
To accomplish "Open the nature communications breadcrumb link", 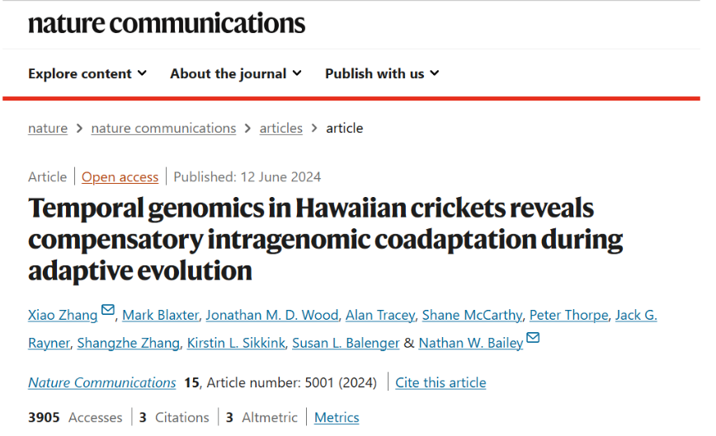I will pyautogui.click(x=163, y=128).
